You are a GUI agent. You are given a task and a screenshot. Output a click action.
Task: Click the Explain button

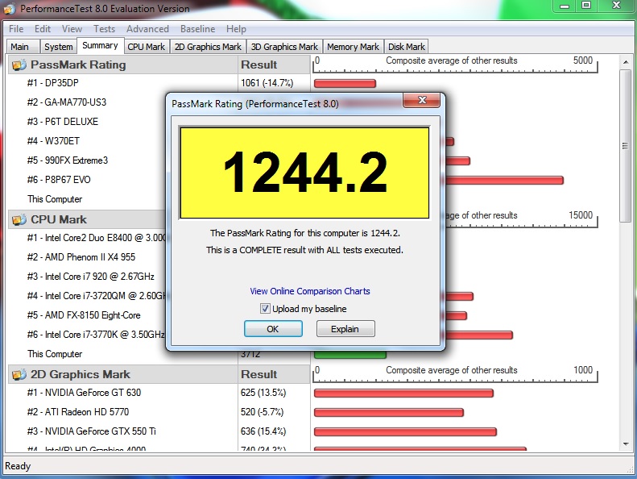click(x=345, y=329)
